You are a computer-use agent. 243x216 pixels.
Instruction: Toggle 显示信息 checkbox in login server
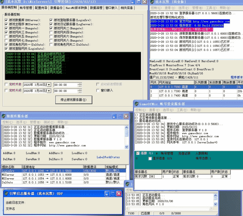[150, 159]
